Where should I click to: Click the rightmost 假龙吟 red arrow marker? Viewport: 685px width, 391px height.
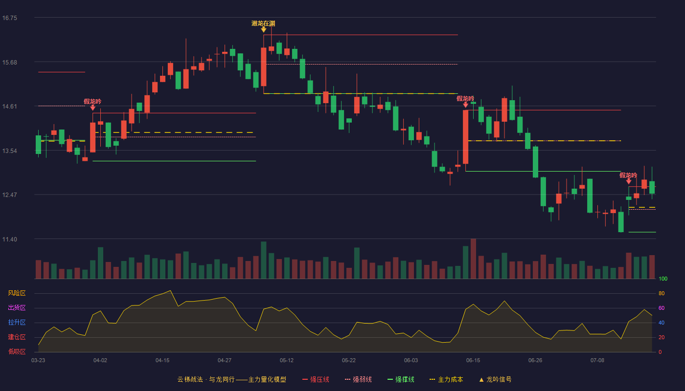[x=629, y=181]
